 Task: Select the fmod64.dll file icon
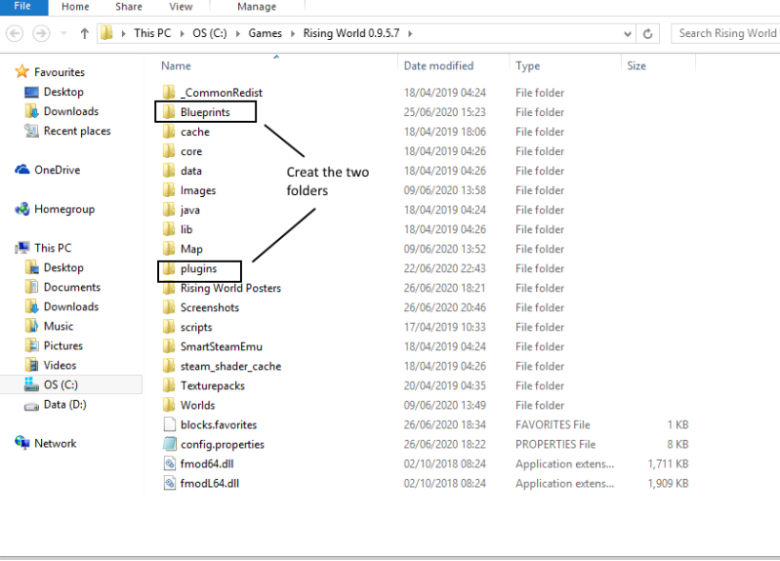pos(168,463)
